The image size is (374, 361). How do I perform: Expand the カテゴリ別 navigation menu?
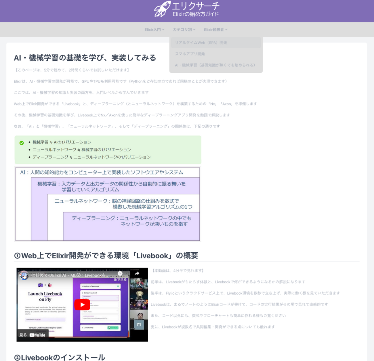(x=184, y=30)
